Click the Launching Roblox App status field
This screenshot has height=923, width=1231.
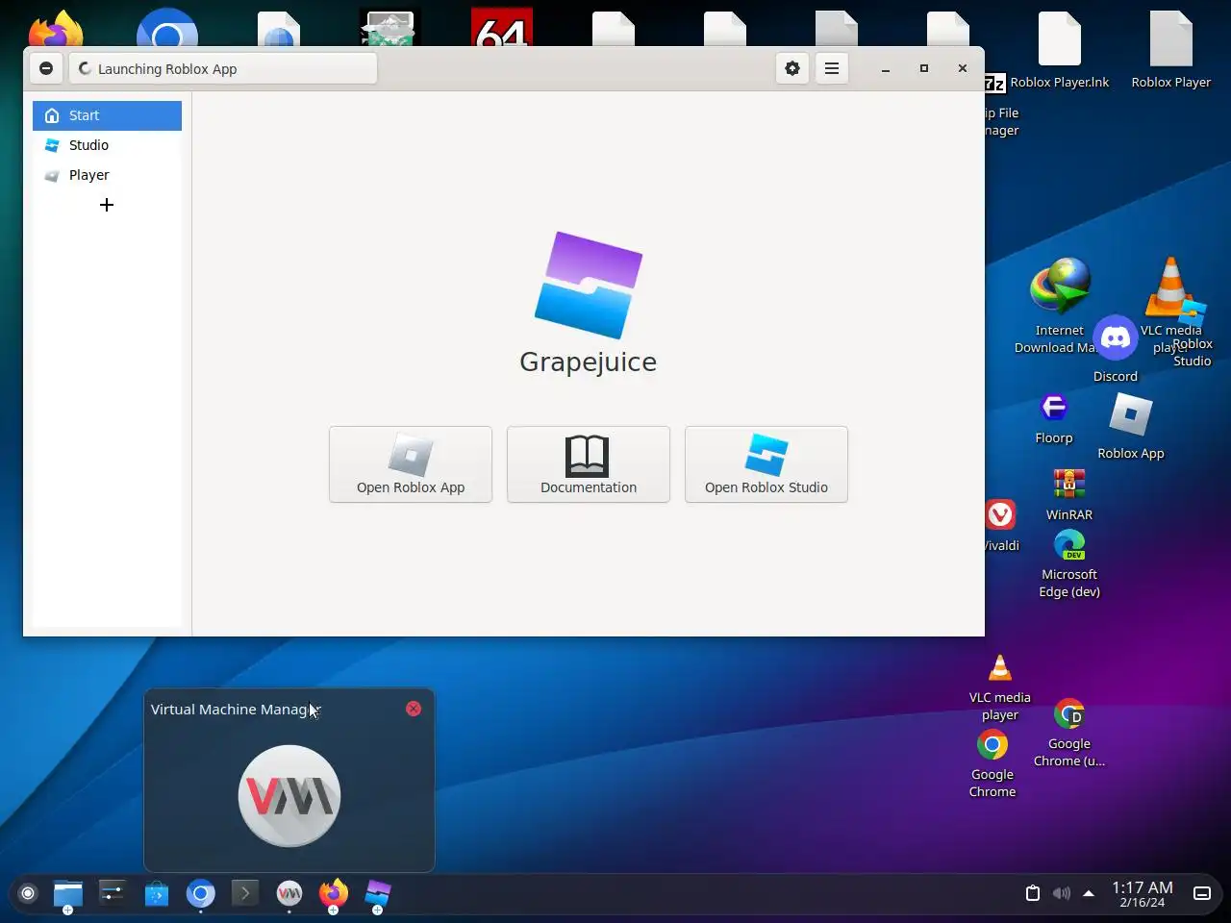pos(223,68)
